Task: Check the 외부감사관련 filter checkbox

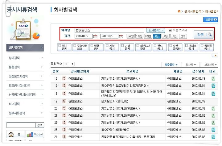Action: click(138, 46)
